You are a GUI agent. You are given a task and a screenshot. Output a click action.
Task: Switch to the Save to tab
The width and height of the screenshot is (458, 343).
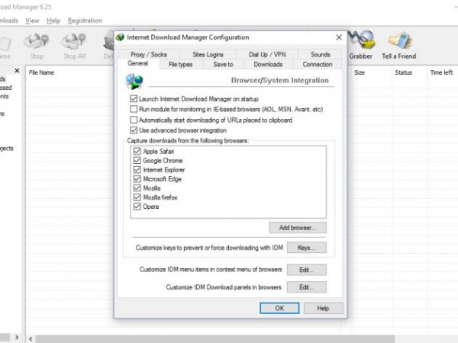pyautogui.click(x=223, y=65)
